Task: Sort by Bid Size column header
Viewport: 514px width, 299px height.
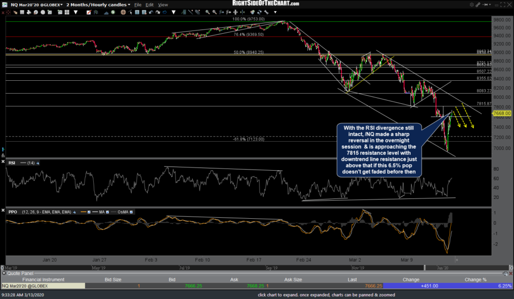Action: (x=113, y=280)
